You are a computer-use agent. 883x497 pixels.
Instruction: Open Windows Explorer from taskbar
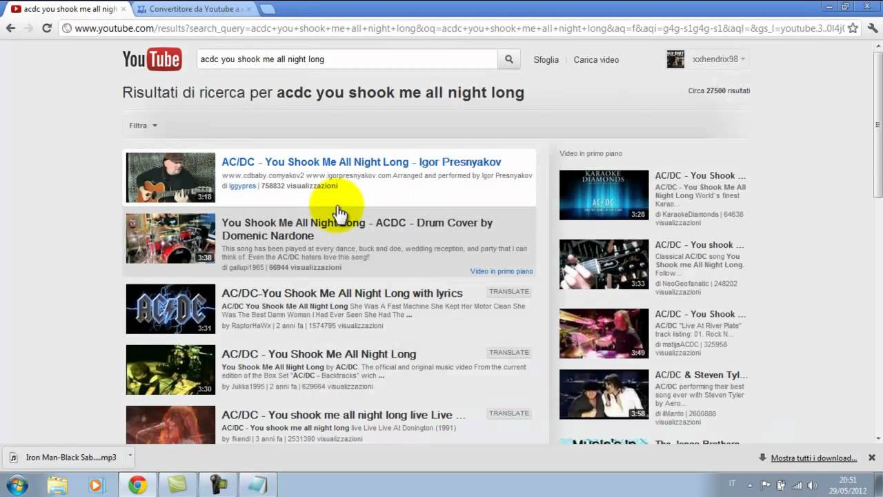pos(57,485)
